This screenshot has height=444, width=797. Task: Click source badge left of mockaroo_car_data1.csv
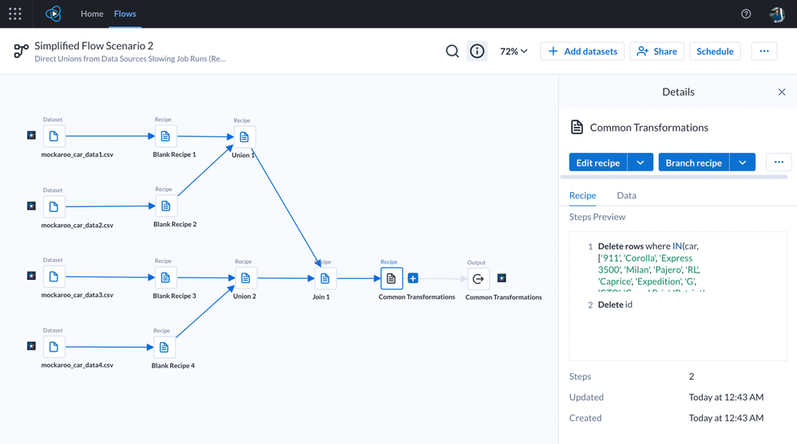(31, 135)
